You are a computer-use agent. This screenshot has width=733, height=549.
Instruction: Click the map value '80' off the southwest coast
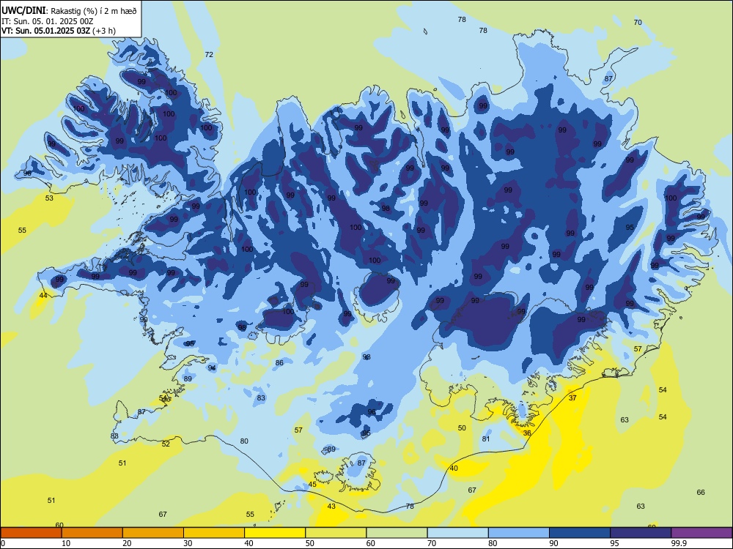(x=244, y=441)
